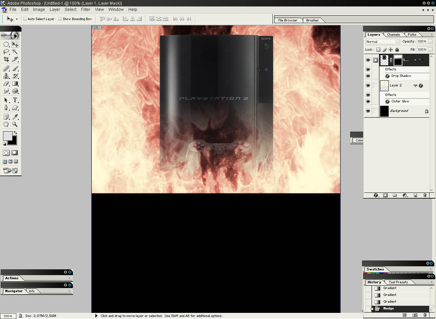Toggle lock transparent pixels
Image resolution: width=436 pixels, height=319 pixels.
(378, 50)
